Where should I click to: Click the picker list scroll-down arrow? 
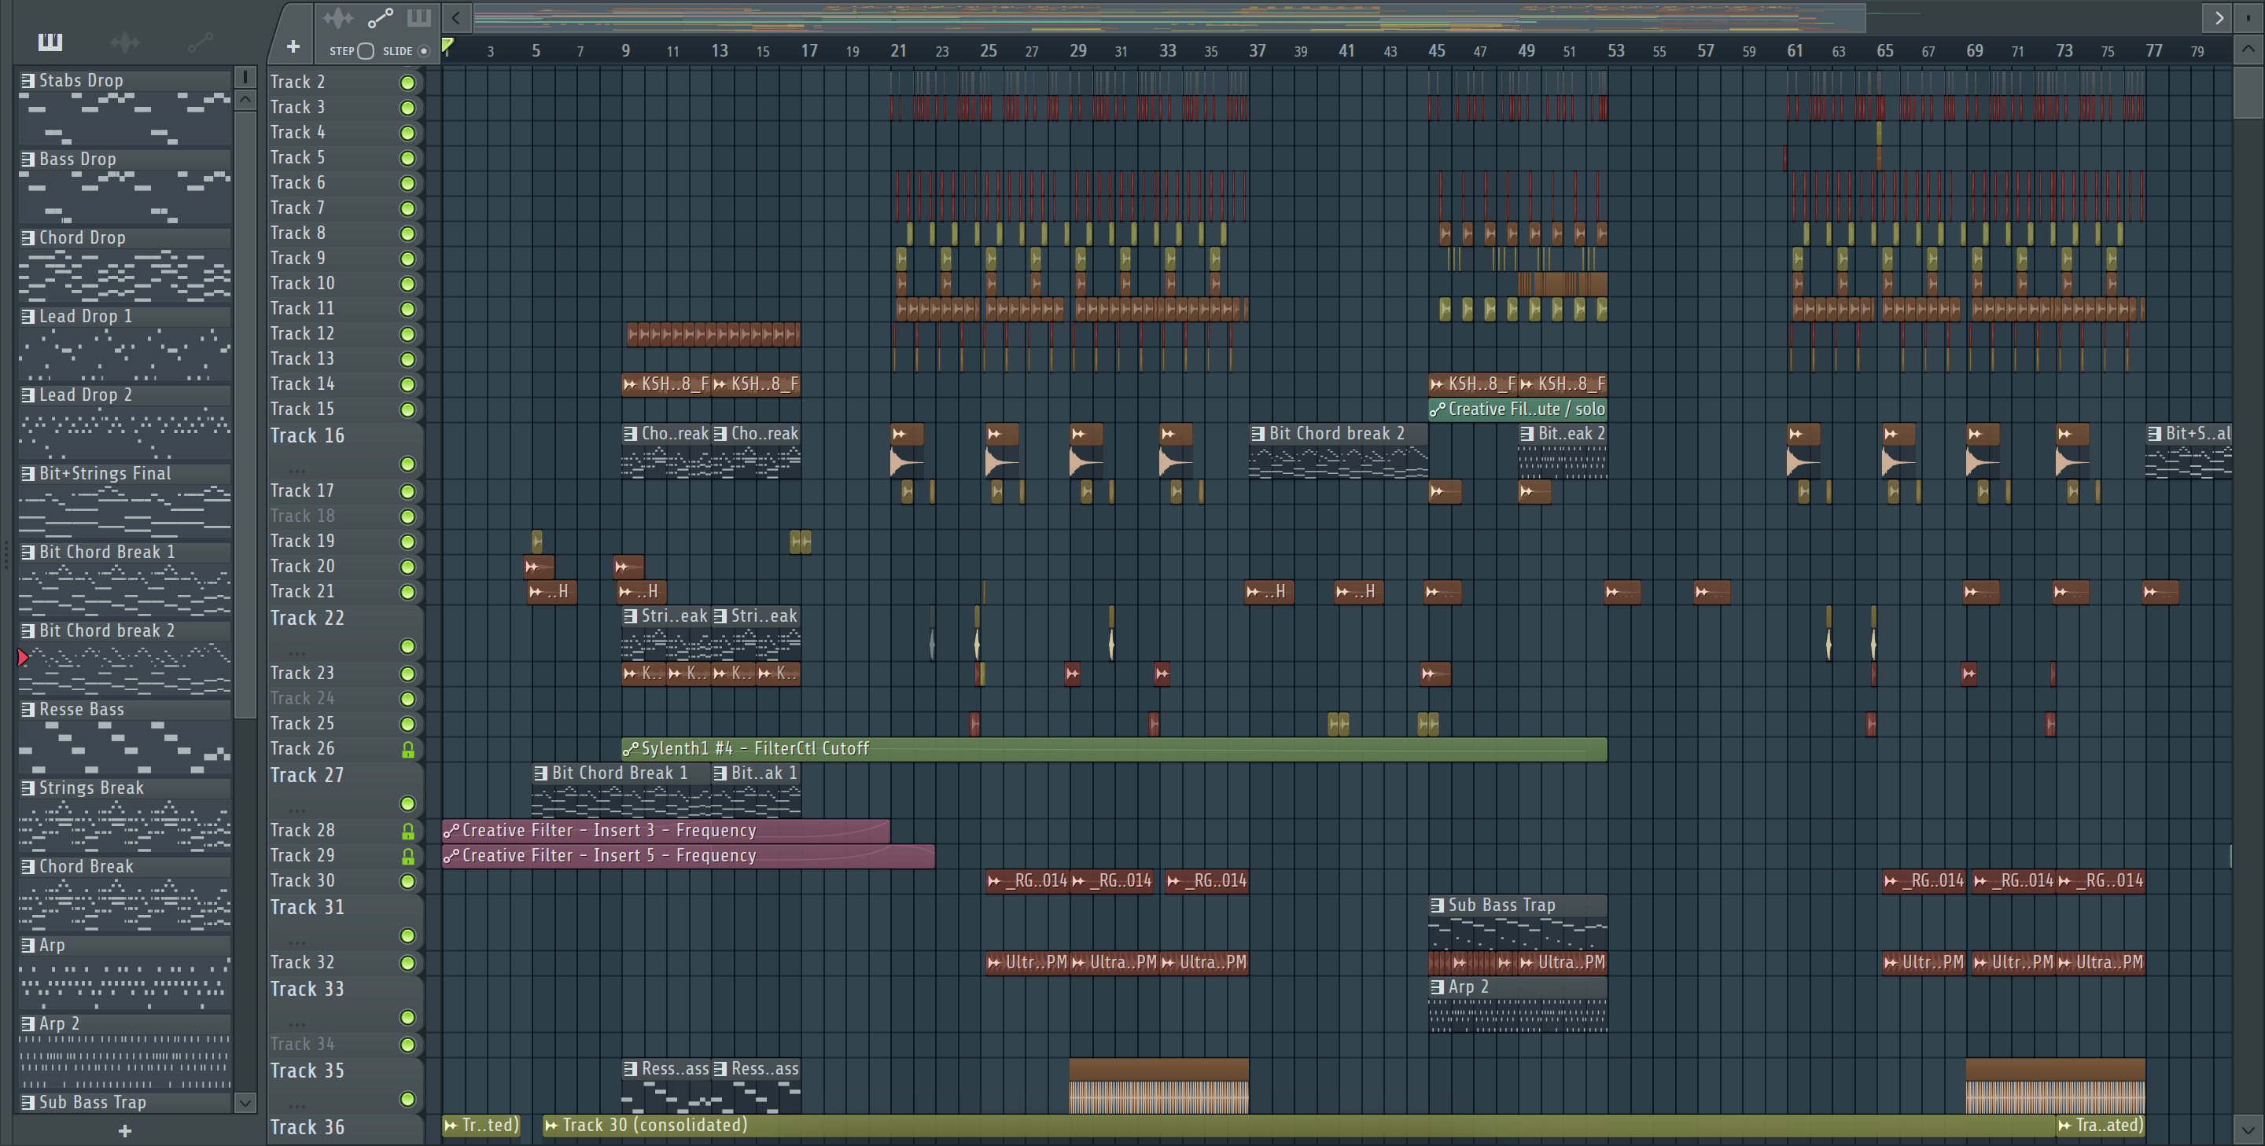(x=245, y=1102)
